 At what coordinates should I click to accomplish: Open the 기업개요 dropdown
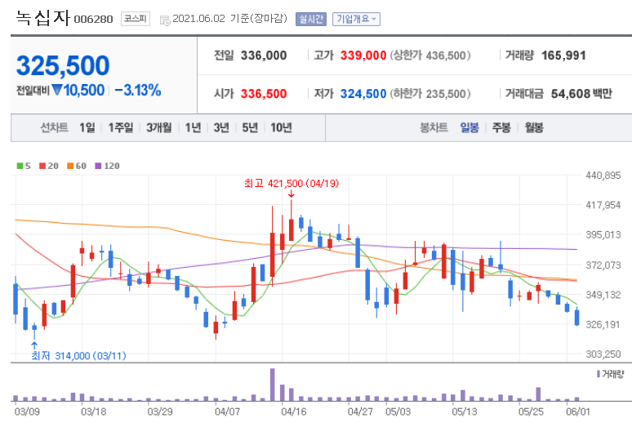pyautogui.click(x=356, y=19)
